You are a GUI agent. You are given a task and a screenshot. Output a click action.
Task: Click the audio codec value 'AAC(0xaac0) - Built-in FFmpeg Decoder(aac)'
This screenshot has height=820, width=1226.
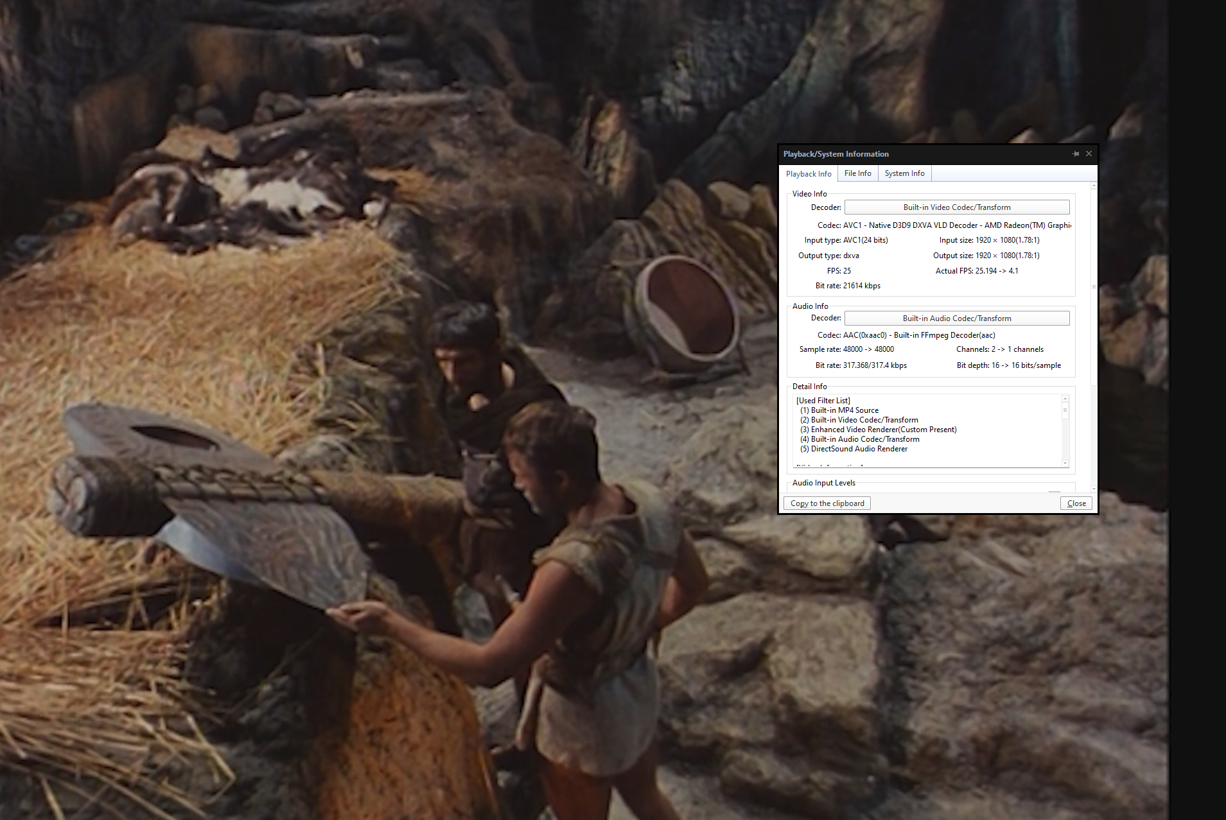[x=919, y=335]
